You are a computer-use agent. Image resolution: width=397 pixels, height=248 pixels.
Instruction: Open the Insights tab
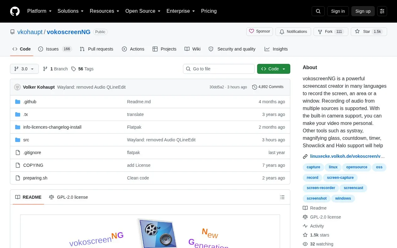[x=276, y=49]
